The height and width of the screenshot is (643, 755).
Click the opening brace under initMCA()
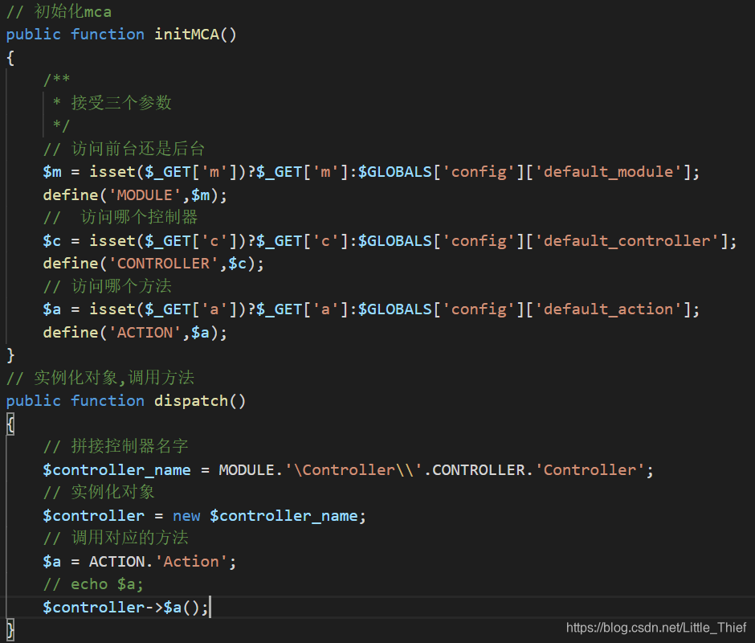[10, 58]
